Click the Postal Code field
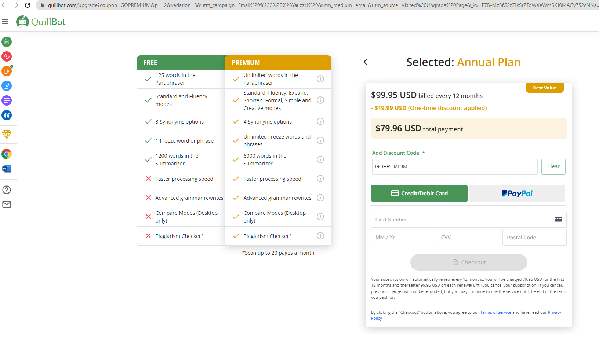The width and height of the screenshot is (599, 349). 534,237
